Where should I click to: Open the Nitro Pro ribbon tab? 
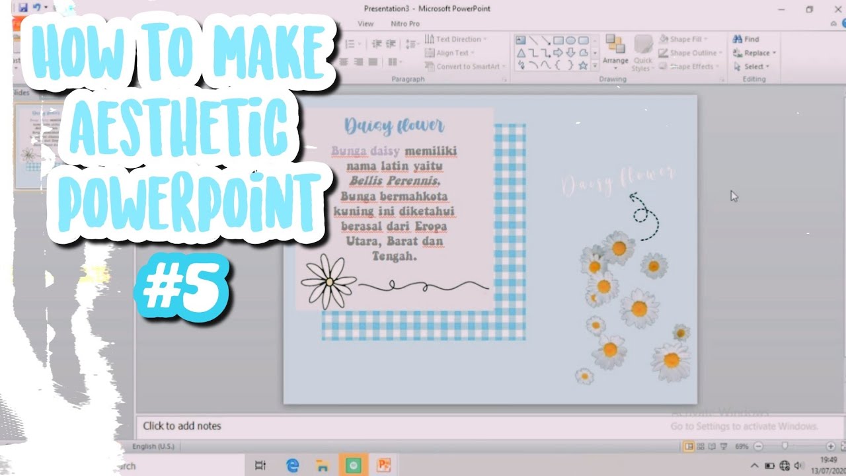405,23
